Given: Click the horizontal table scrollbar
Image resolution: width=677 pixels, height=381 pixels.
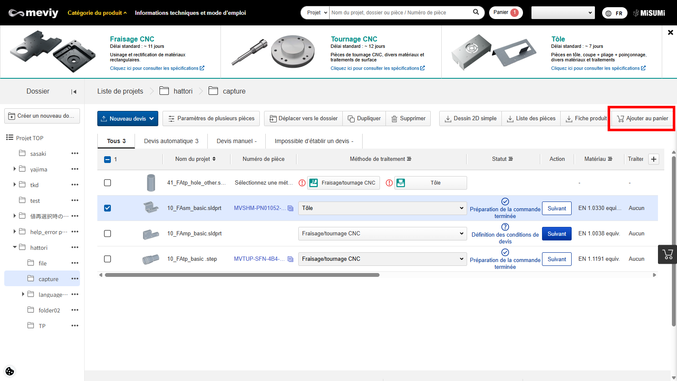Looking at the screenshot, I should [x=242, y=275].
